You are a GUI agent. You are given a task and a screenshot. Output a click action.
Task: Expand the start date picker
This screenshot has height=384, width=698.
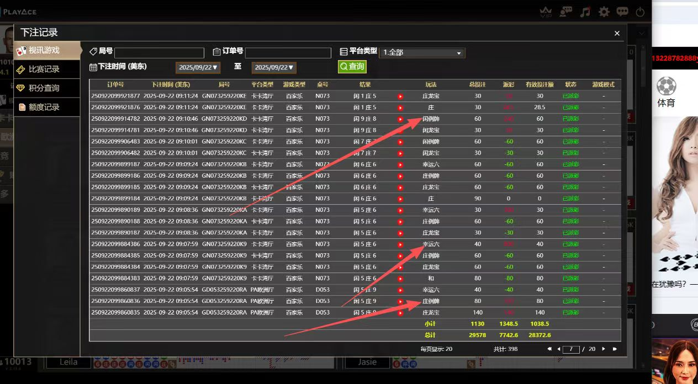(x=198, y=67)
